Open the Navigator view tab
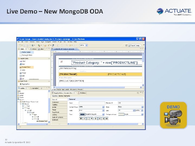Image resolution: width=195 pixels, height=146 pixels. point(34,88)
